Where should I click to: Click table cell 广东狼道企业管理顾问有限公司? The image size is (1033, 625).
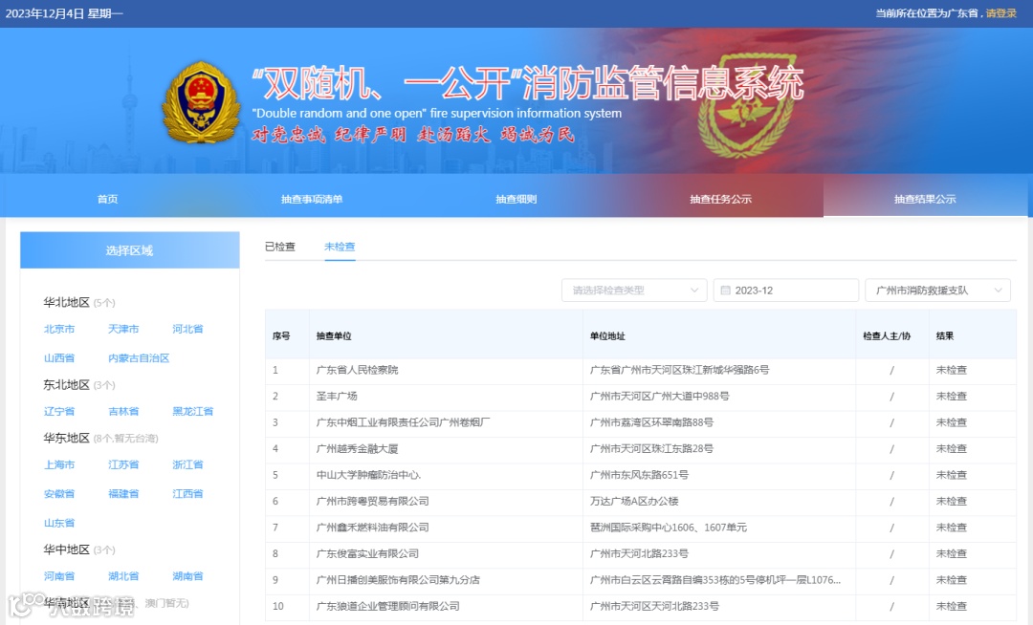click(388, 607)
